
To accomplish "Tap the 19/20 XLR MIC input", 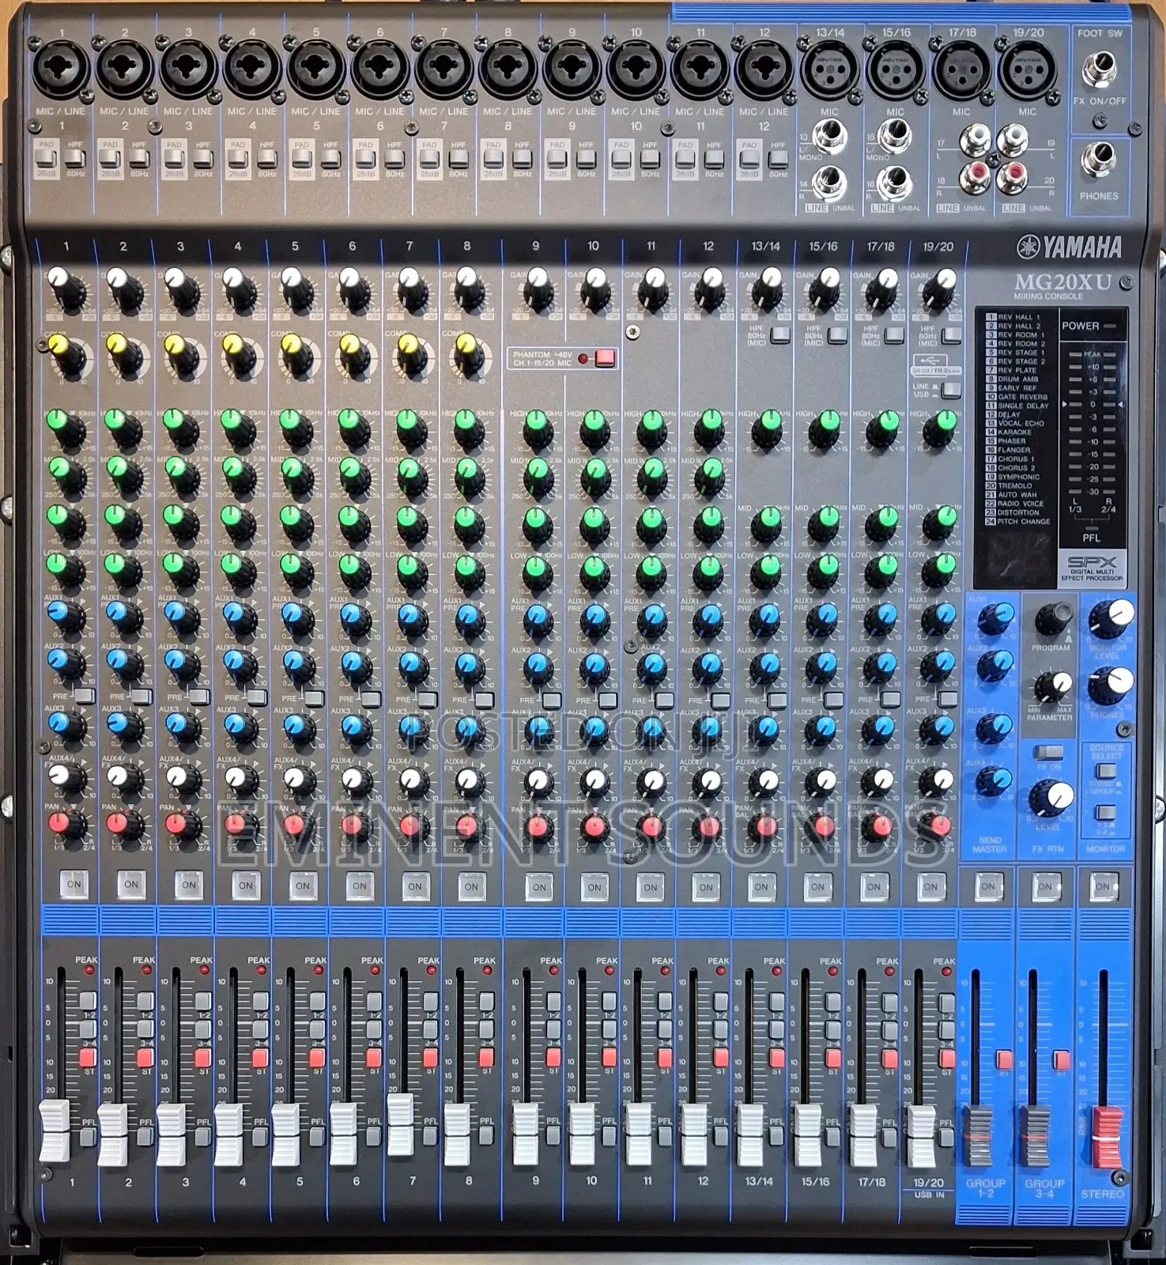I will coord(1028,70).
